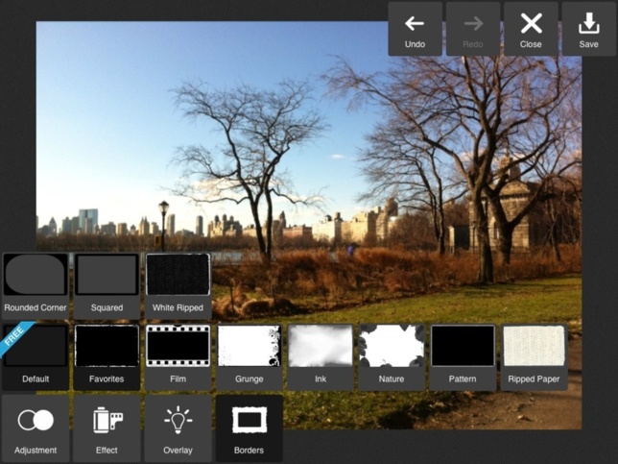Open the Overlay lightbulb tool
The width and height of the screenshot is (618, 464).
point(178,428)
